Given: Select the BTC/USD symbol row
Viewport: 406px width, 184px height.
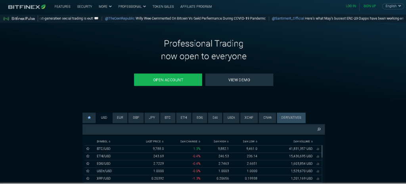Looking at the screenshot, I should pos(203,149).
